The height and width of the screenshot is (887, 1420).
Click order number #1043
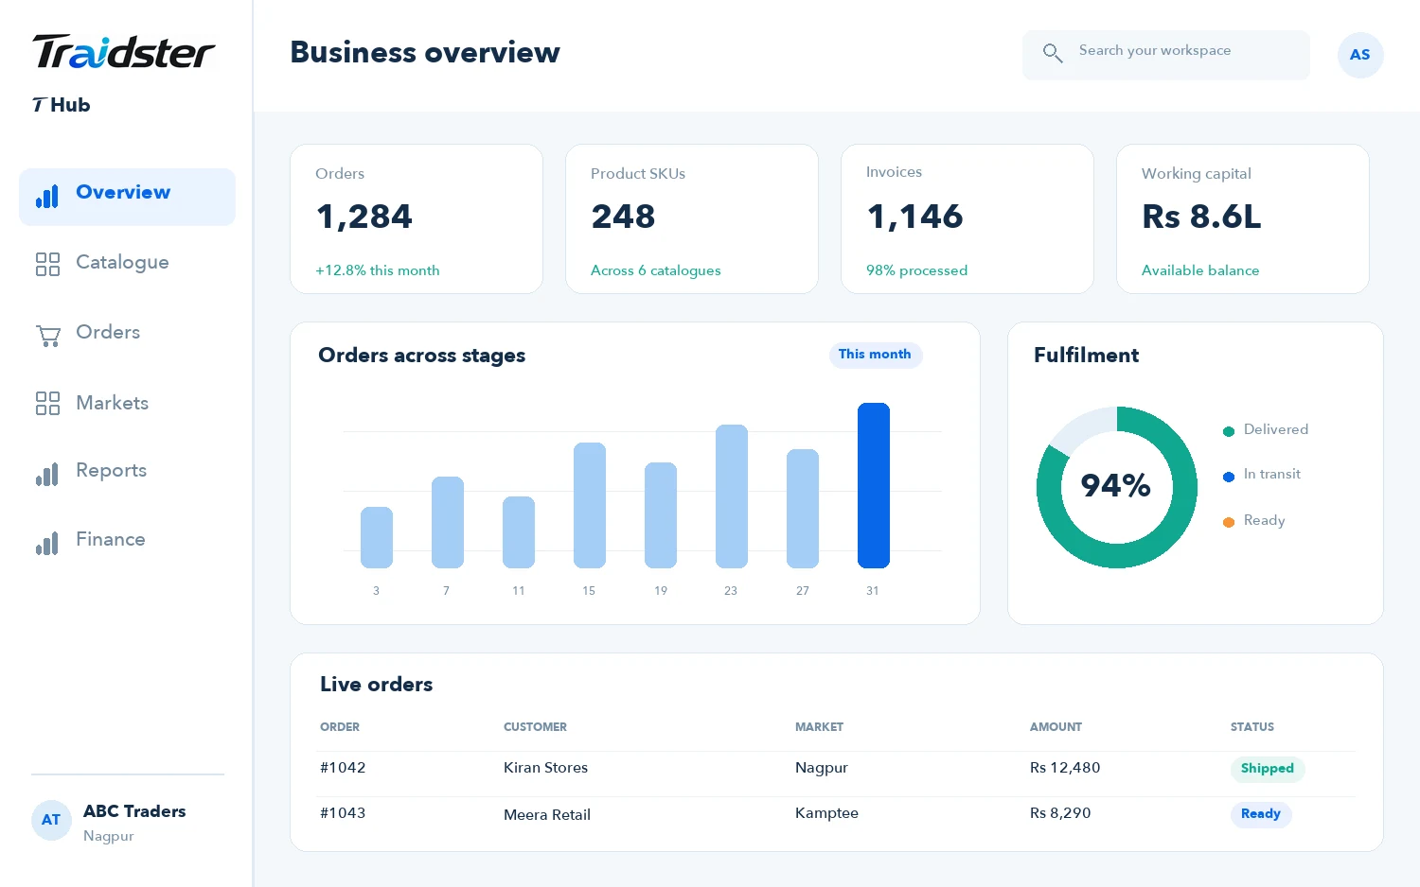click(x=343, y=813)
